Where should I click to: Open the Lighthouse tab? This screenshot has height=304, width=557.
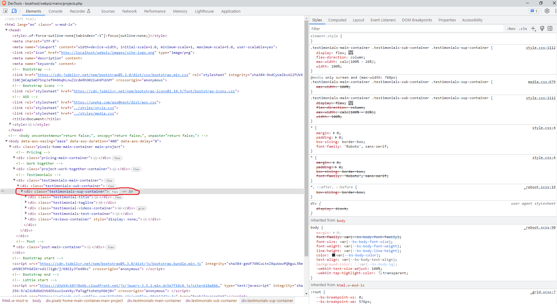coord(204,11)
